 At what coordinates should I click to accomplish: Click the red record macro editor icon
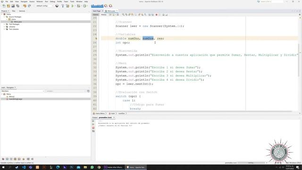coord(156,15)
